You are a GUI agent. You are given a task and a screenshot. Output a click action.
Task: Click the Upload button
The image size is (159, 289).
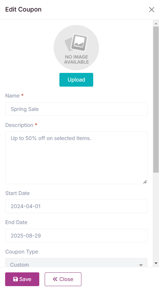click(76, 80)
